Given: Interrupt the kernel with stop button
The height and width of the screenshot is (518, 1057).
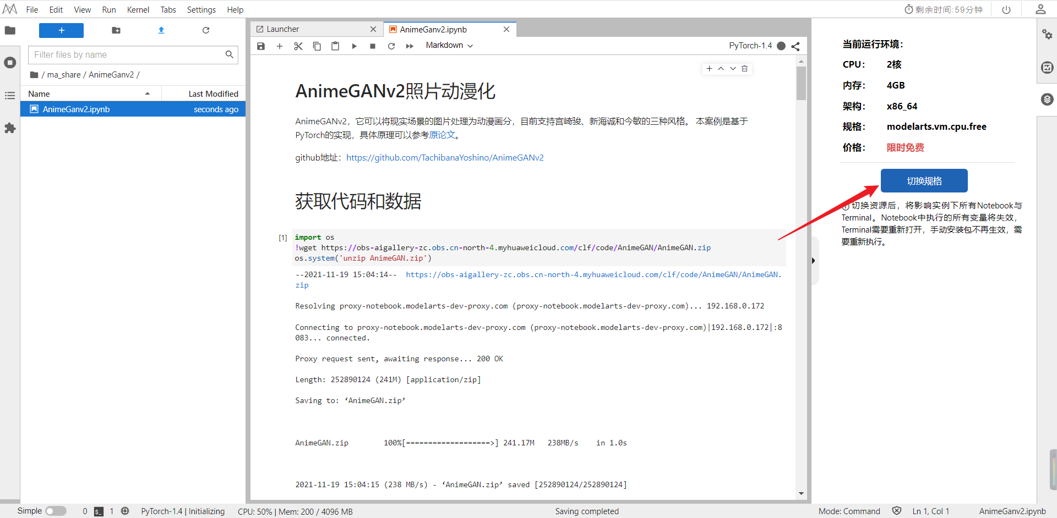Looking at the screenshot, I should [x=373, y=46].
